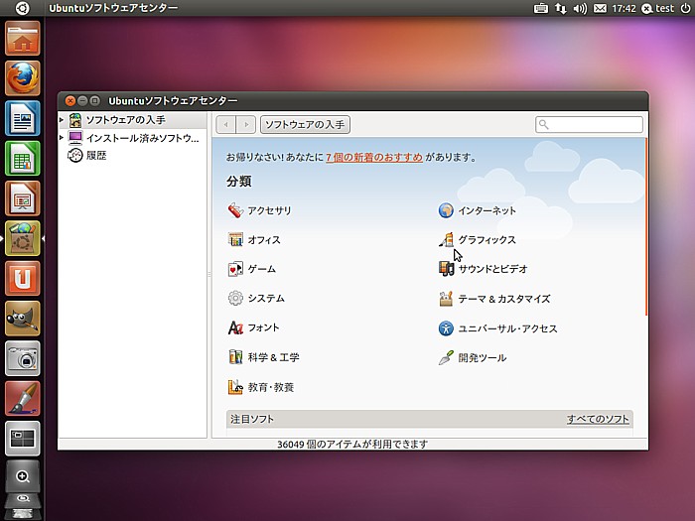Open the Internet (インターネット) globe icon
Screen dimensions: 695x521
pos(446,210)
